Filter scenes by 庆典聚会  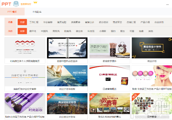click(76, 22)
